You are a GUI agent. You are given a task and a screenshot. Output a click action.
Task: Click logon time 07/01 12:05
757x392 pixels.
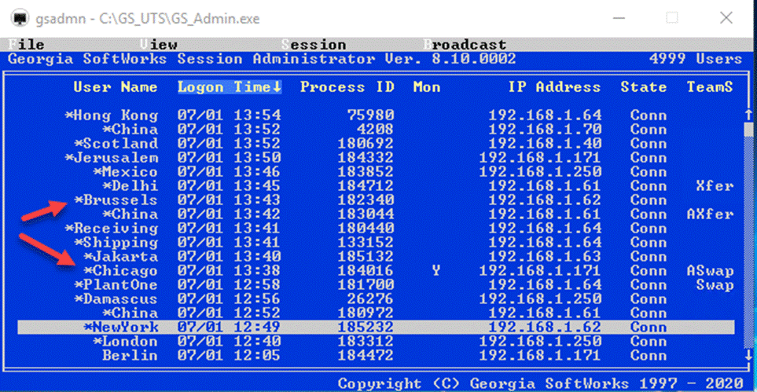pos(229,356)
